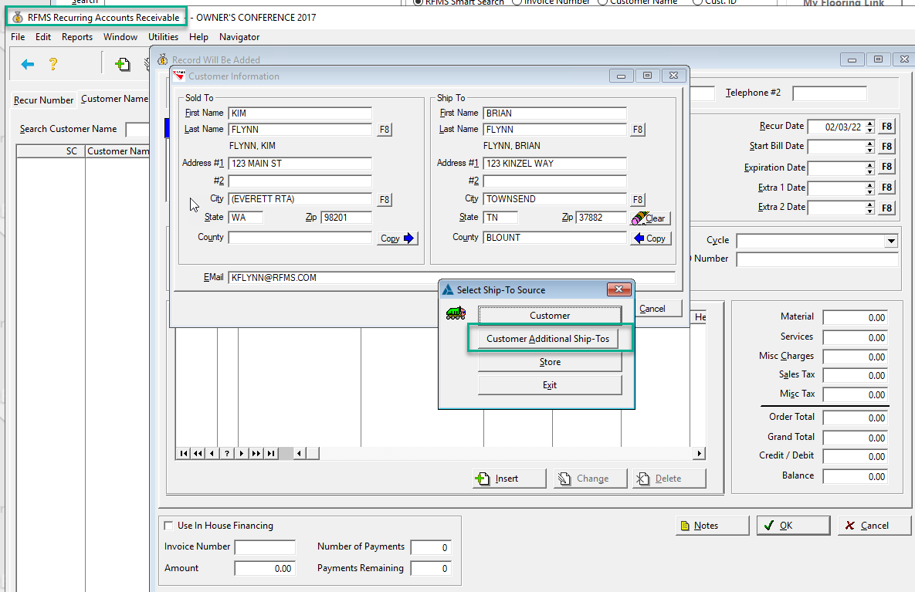
Task: Click the Delete line button
Action: [669, 479]
